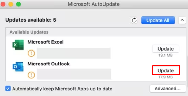Minimize the AutoUpdate window with yellow button
Screen dimensions: 188x96
[x=11, y=4]
